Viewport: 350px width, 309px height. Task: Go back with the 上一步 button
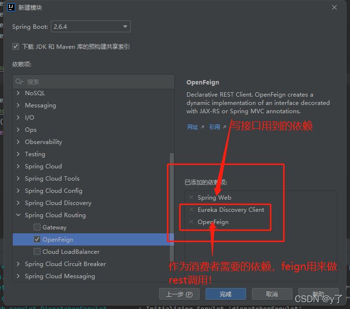point(179,294)
